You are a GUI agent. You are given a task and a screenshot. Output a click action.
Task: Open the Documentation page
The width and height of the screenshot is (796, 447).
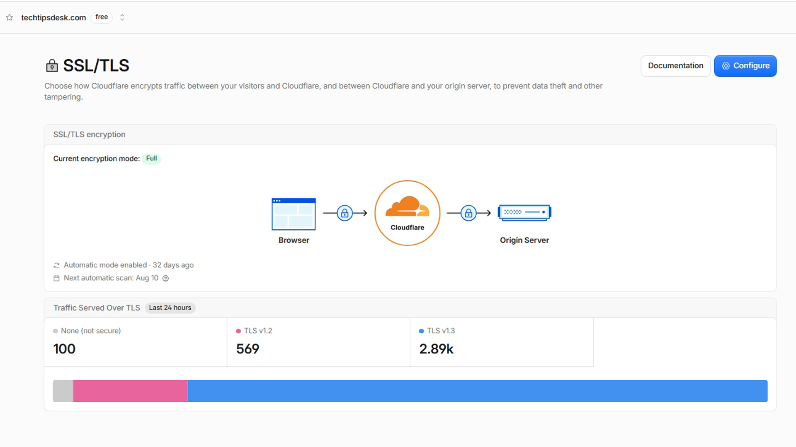click(x=675, y=66)
